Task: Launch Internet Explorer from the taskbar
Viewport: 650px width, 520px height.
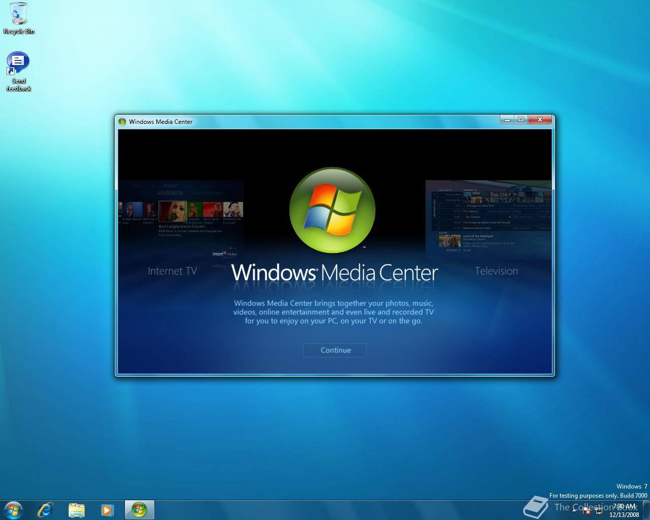Action: pyautogui.click(x=45, y=509)
